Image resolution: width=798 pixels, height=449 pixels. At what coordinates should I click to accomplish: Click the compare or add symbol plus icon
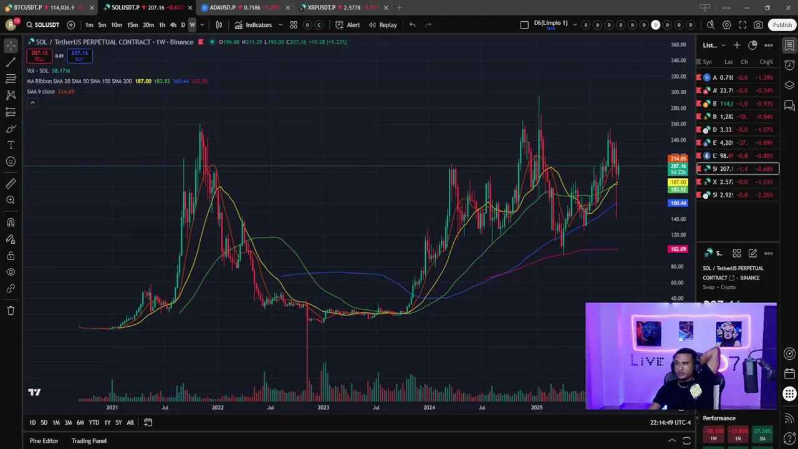click(71, 25)
